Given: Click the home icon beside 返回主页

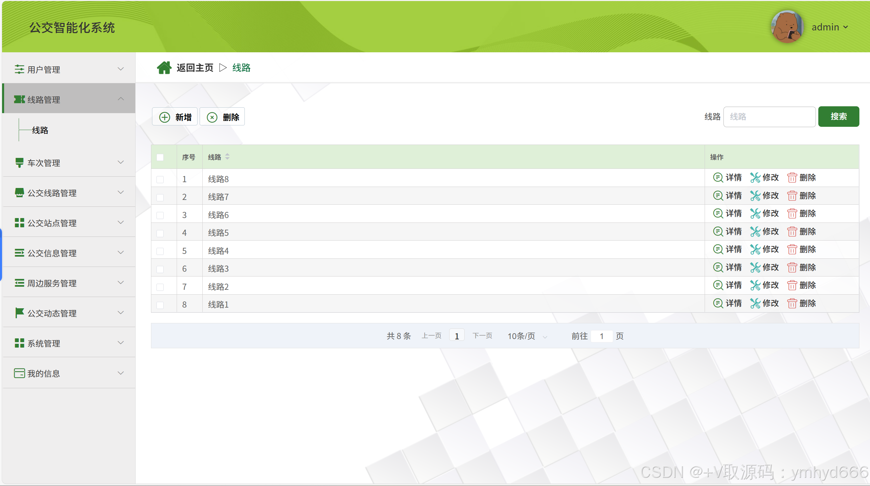Looking at the screenshot, I should (164, 68).
